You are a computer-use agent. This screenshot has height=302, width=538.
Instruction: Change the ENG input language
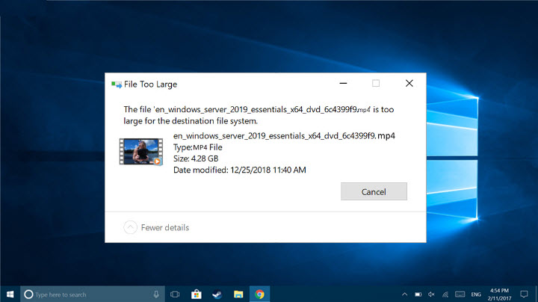point(476,294)
